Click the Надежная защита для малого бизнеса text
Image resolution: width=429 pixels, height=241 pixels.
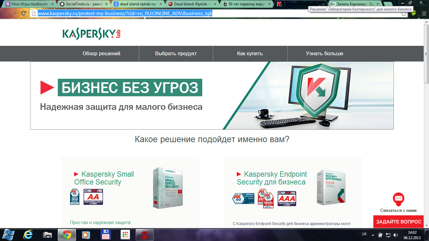121,107
